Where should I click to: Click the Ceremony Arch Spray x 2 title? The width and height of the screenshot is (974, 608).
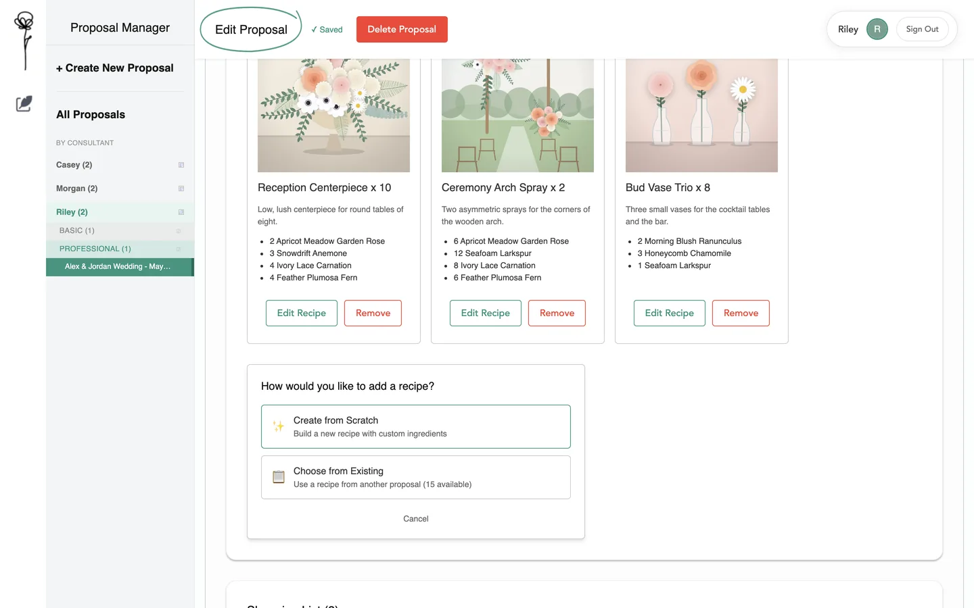[x=503, y=188]
